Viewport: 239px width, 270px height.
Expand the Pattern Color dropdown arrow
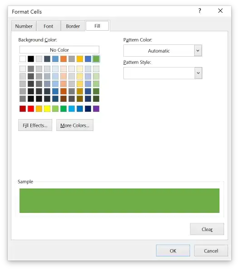coord(198,51)
